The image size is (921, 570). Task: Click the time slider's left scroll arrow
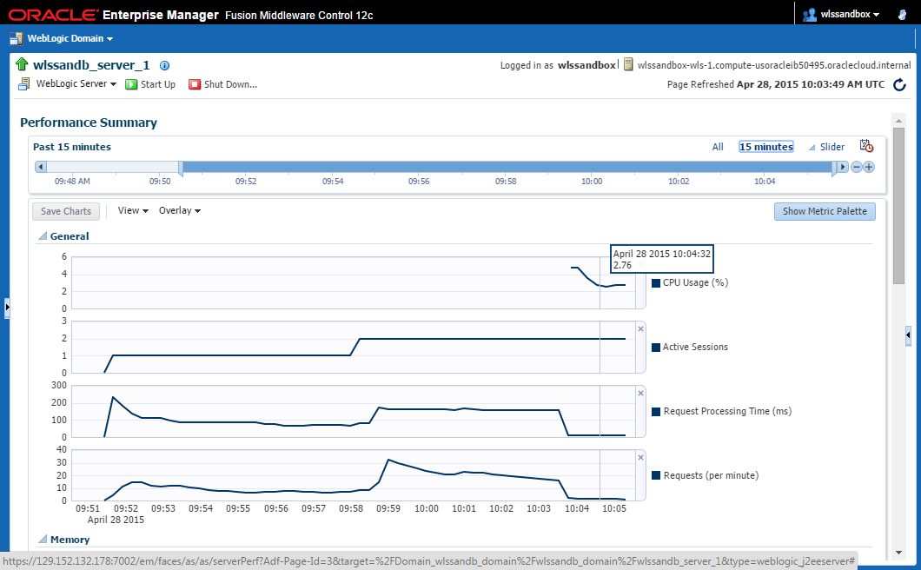[40, 167]
